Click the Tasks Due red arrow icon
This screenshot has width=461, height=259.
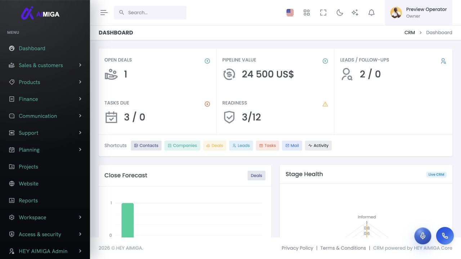pyautogui.click(x=207, y=104)
